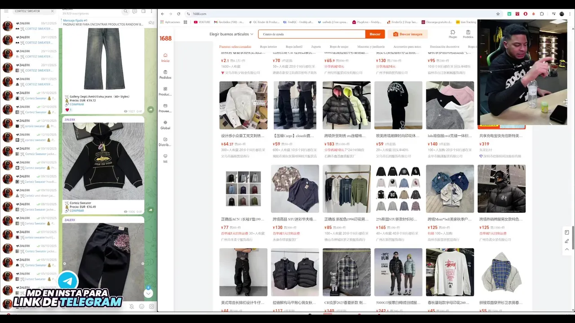Toggle the Telegram right sidebar panel
575x323 pixels.
pos(143,11)
